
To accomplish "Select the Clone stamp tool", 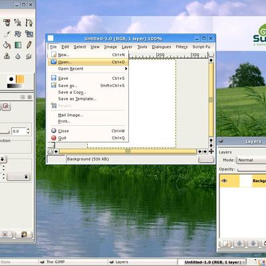I will click(x=7, y=56).
